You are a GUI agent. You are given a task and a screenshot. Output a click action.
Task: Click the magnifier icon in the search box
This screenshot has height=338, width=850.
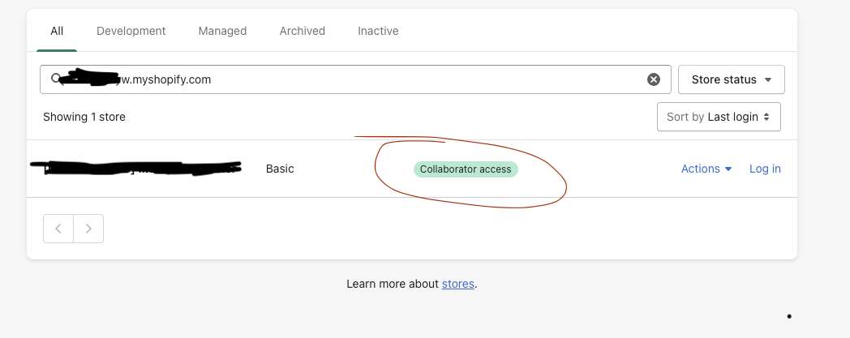coord(56,79)
